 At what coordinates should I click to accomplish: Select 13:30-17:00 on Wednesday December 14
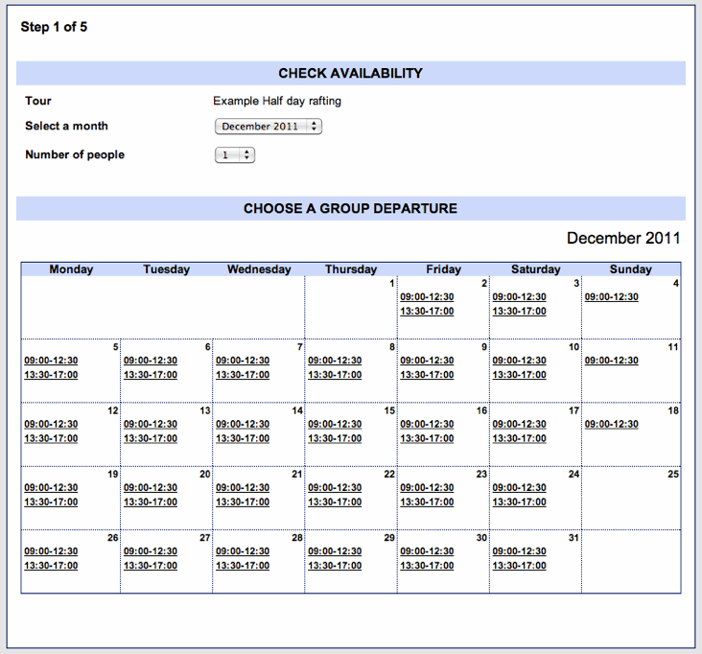coord(243,438)
